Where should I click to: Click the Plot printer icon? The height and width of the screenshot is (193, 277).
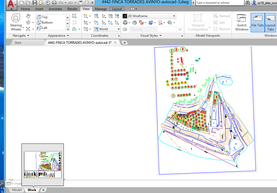pyautogui.click(x=54, y=3)
